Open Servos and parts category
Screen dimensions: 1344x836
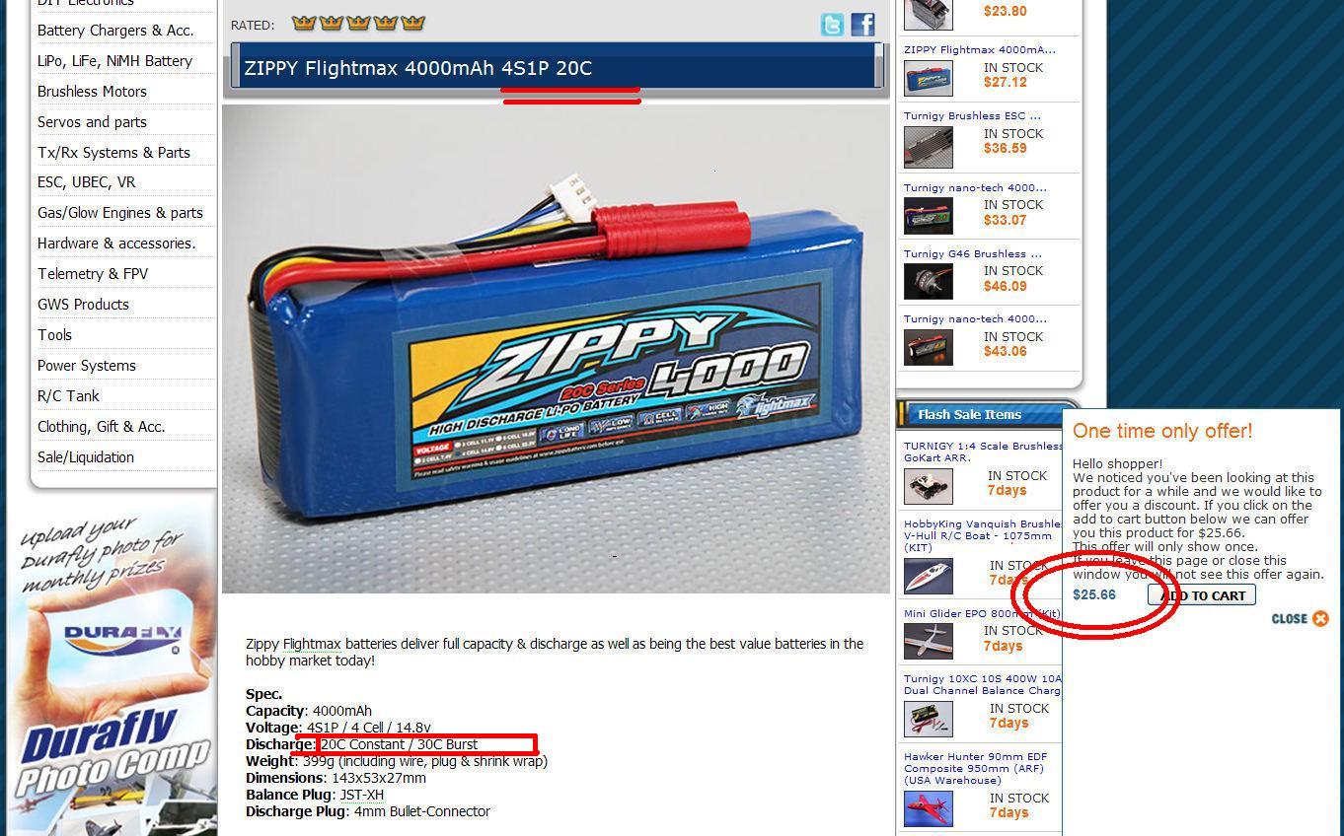pyautogui.click(x=92, y=122)
